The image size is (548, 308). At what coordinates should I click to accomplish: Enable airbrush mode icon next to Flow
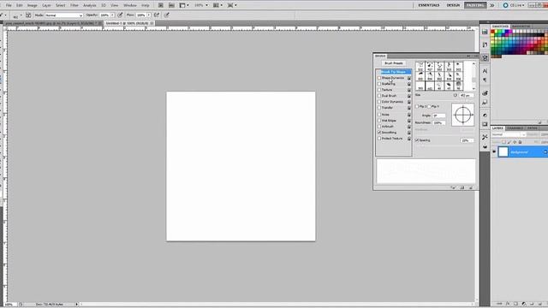coord(157,15)
